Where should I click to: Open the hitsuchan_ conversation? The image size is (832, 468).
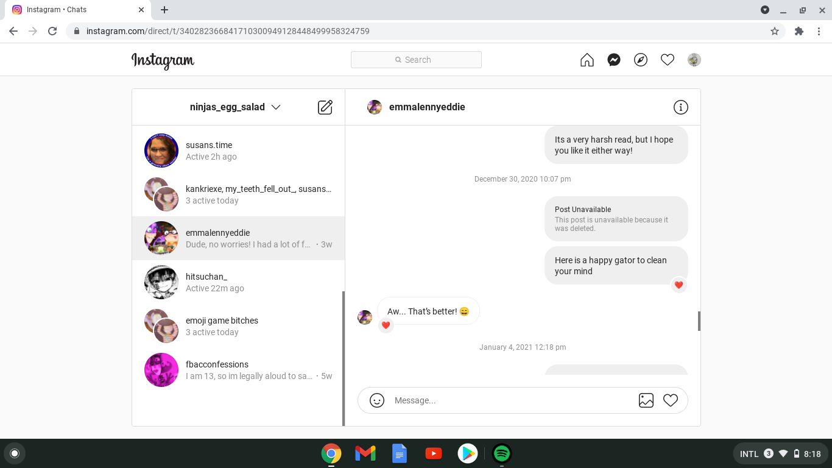[x=238, y=282]
